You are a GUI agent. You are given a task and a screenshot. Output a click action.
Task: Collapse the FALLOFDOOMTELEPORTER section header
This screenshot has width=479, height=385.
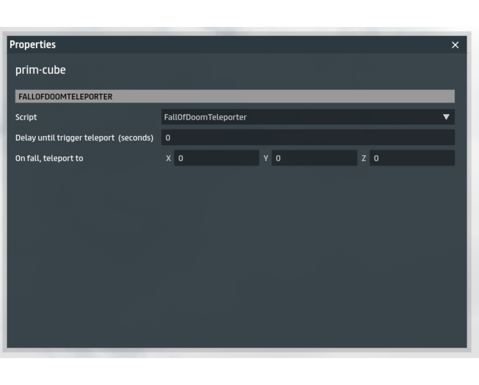point(235,96)
